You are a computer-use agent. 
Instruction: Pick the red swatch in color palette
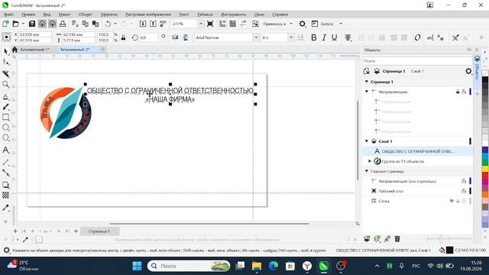(x=485, y=176)
